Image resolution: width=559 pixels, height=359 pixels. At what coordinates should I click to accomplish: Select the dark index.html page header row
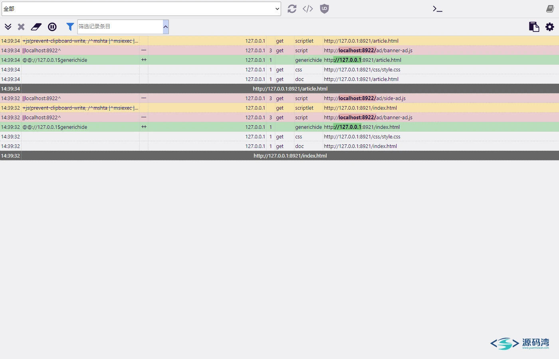point(279,156)
